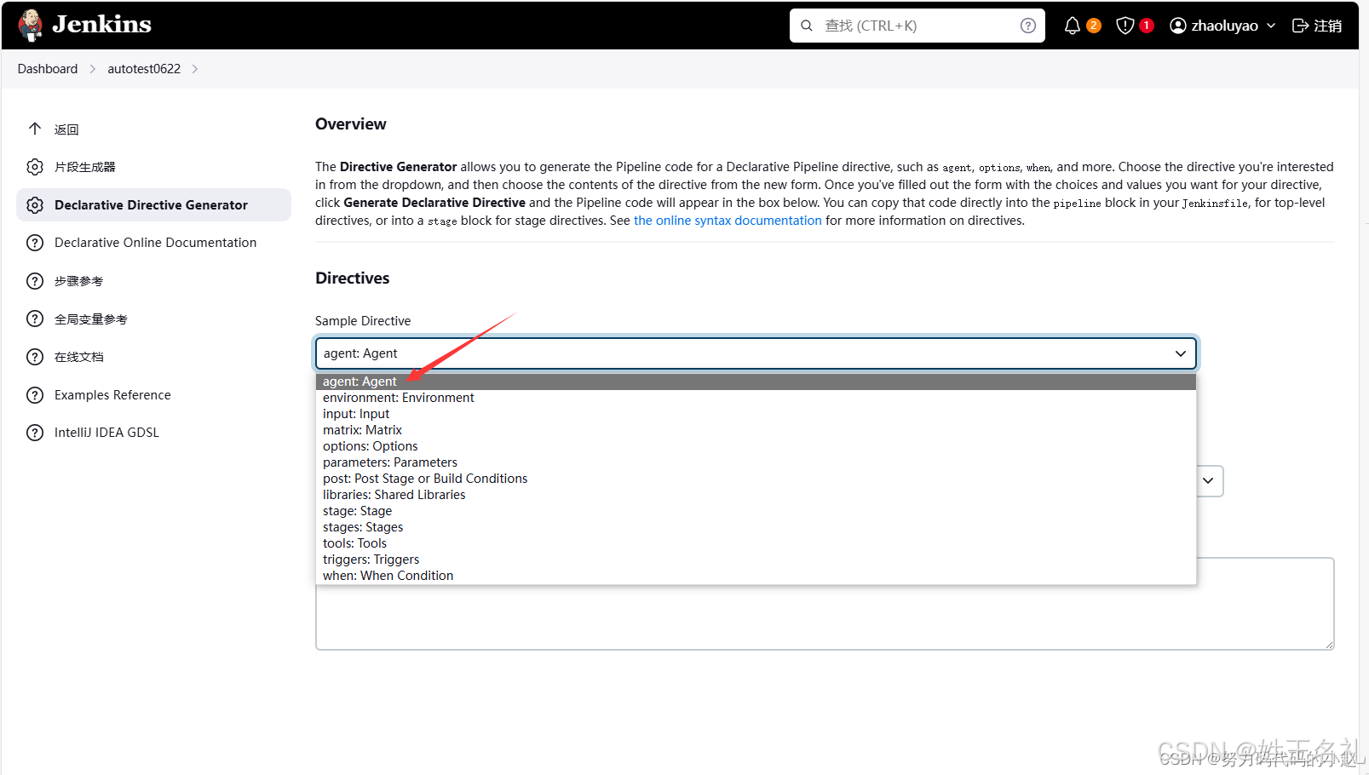This screenshot has height=775, width=1369.
Task: Select 'agent: Agent' option in the list
Action: [756, 382]
